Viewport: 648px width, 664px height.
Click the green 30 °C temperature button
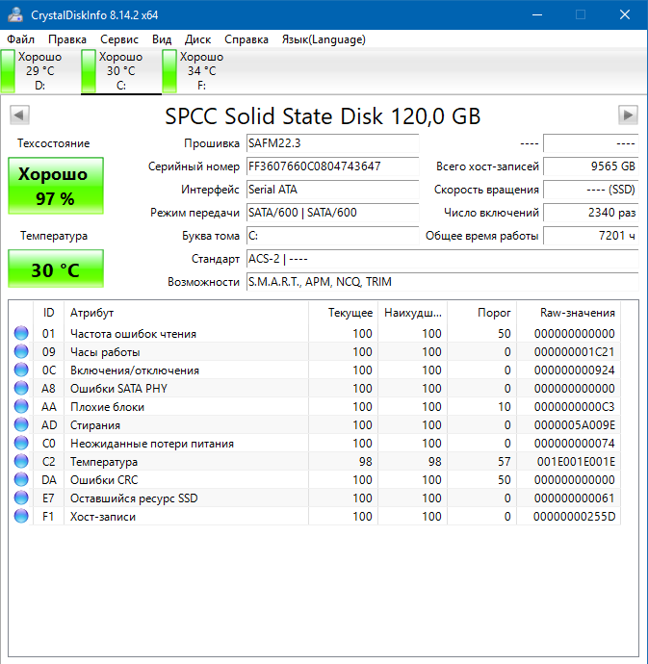56,269
